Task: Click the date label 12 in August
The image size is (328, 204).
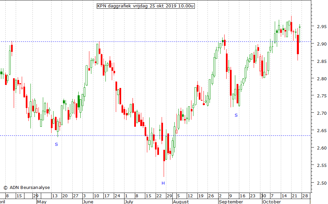Action: click(190, 196)
